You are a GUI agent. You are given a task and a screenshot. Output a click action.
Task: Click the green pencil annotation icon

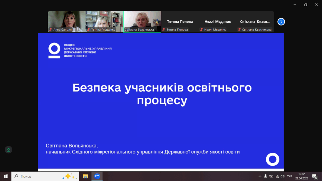[x=8, y=150]
